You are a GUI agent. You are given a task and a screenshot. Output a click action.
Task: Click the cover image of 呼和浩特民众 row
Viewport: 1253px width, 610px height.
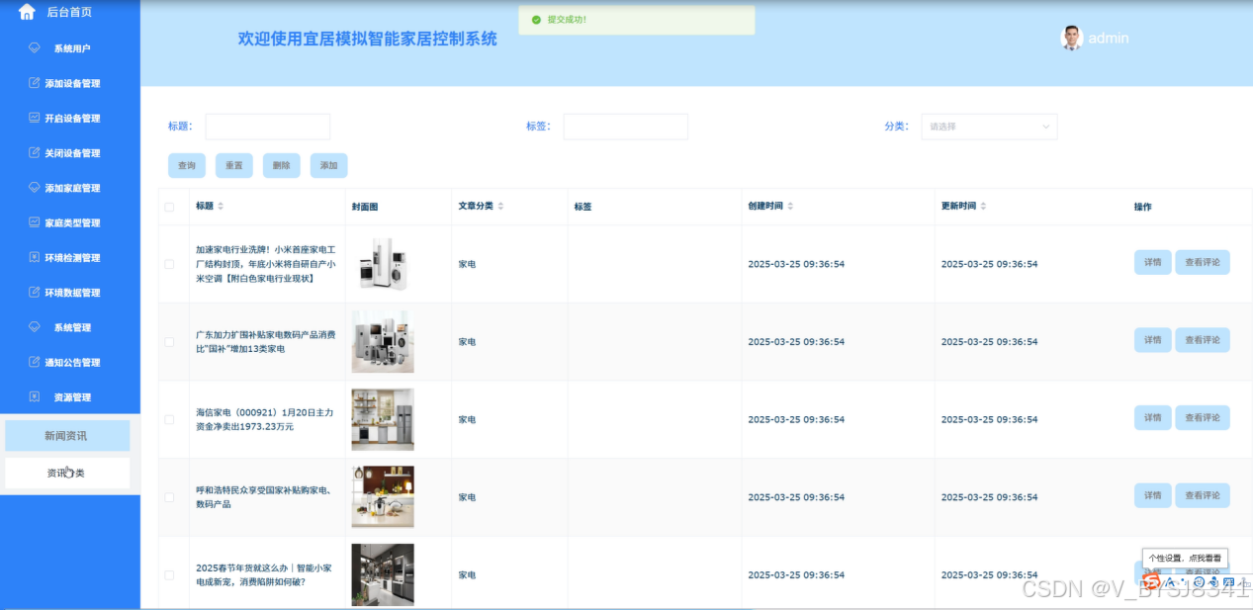[x=383, y=497]
